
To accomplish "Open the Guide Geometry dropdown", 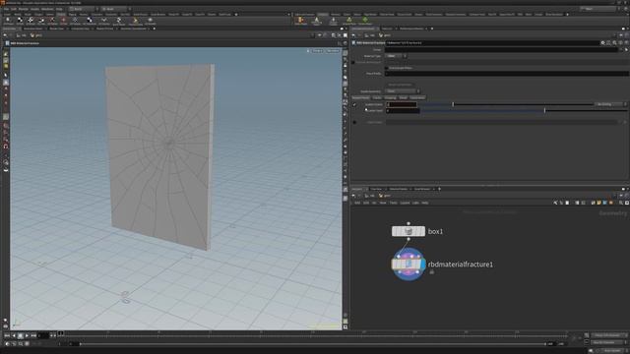I will coord(403,91).
